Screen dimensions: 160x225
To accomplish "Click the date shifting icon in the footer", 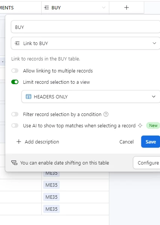I will point(14,163).
